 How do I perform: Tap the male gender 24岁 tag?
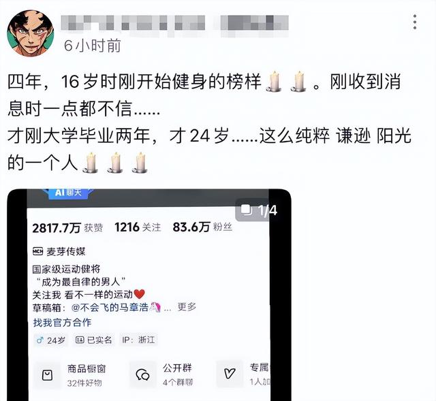51,340
